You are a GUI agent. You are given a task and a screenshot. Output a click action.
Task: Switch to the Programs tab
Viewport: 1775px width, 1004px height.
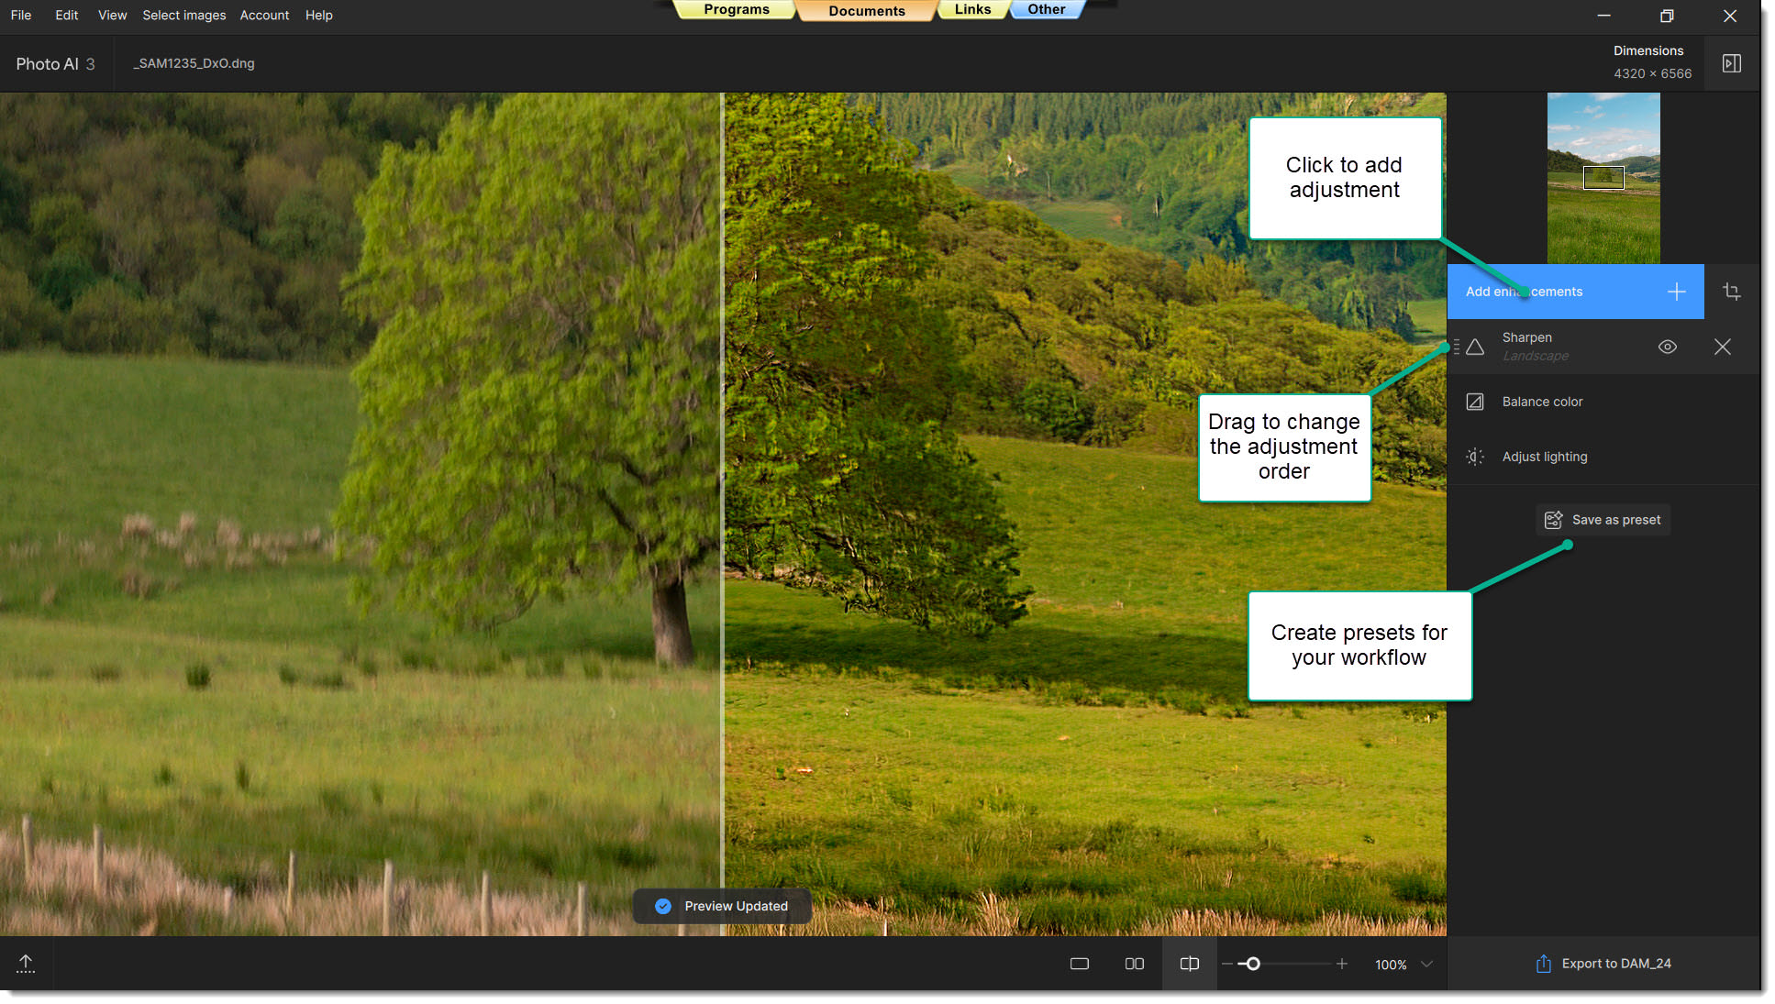[736, 9]
